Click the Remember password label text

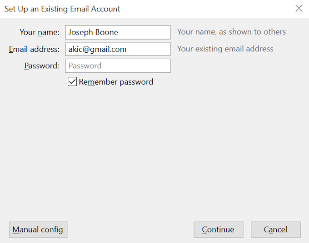point(116,82)
